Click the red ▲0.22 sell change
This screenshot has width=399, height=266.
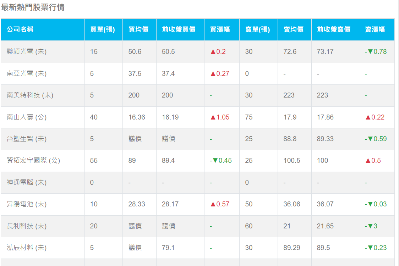375,117
